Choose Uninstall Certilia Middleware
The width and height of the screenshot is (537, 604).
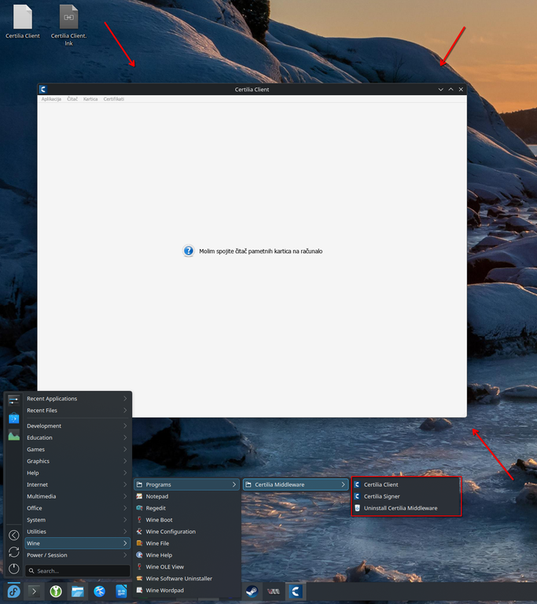pos(406,508)
